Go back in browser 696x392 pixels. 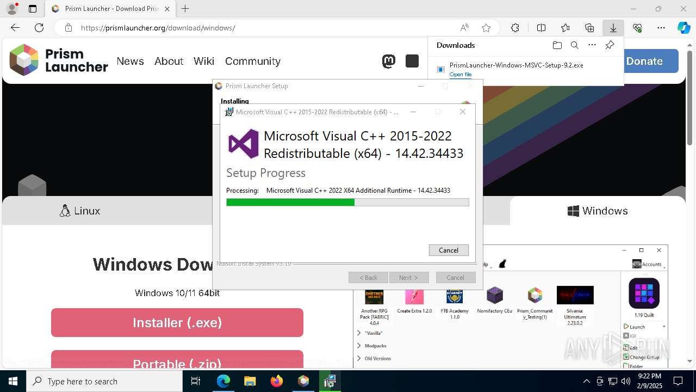coord(15,28)
